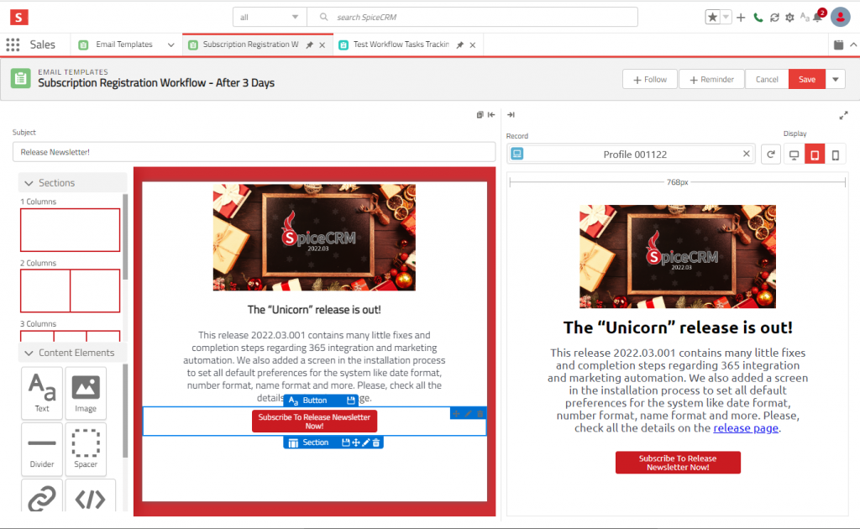Collapse the Sections panel

pos(72,182)
